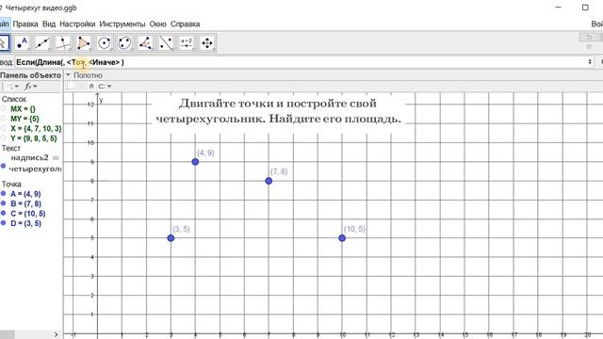The height and width of the screenshot is (339, 603).
Task: Toggle visibility of list MX
Action: pos(3,109)
